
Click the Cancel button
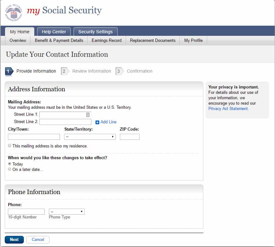38,239
